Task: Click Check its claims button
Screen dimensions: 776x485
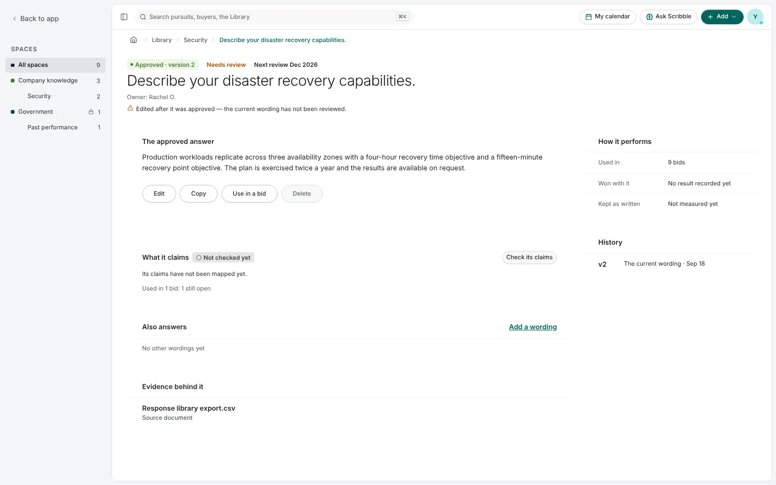Action: pos(529,258)
